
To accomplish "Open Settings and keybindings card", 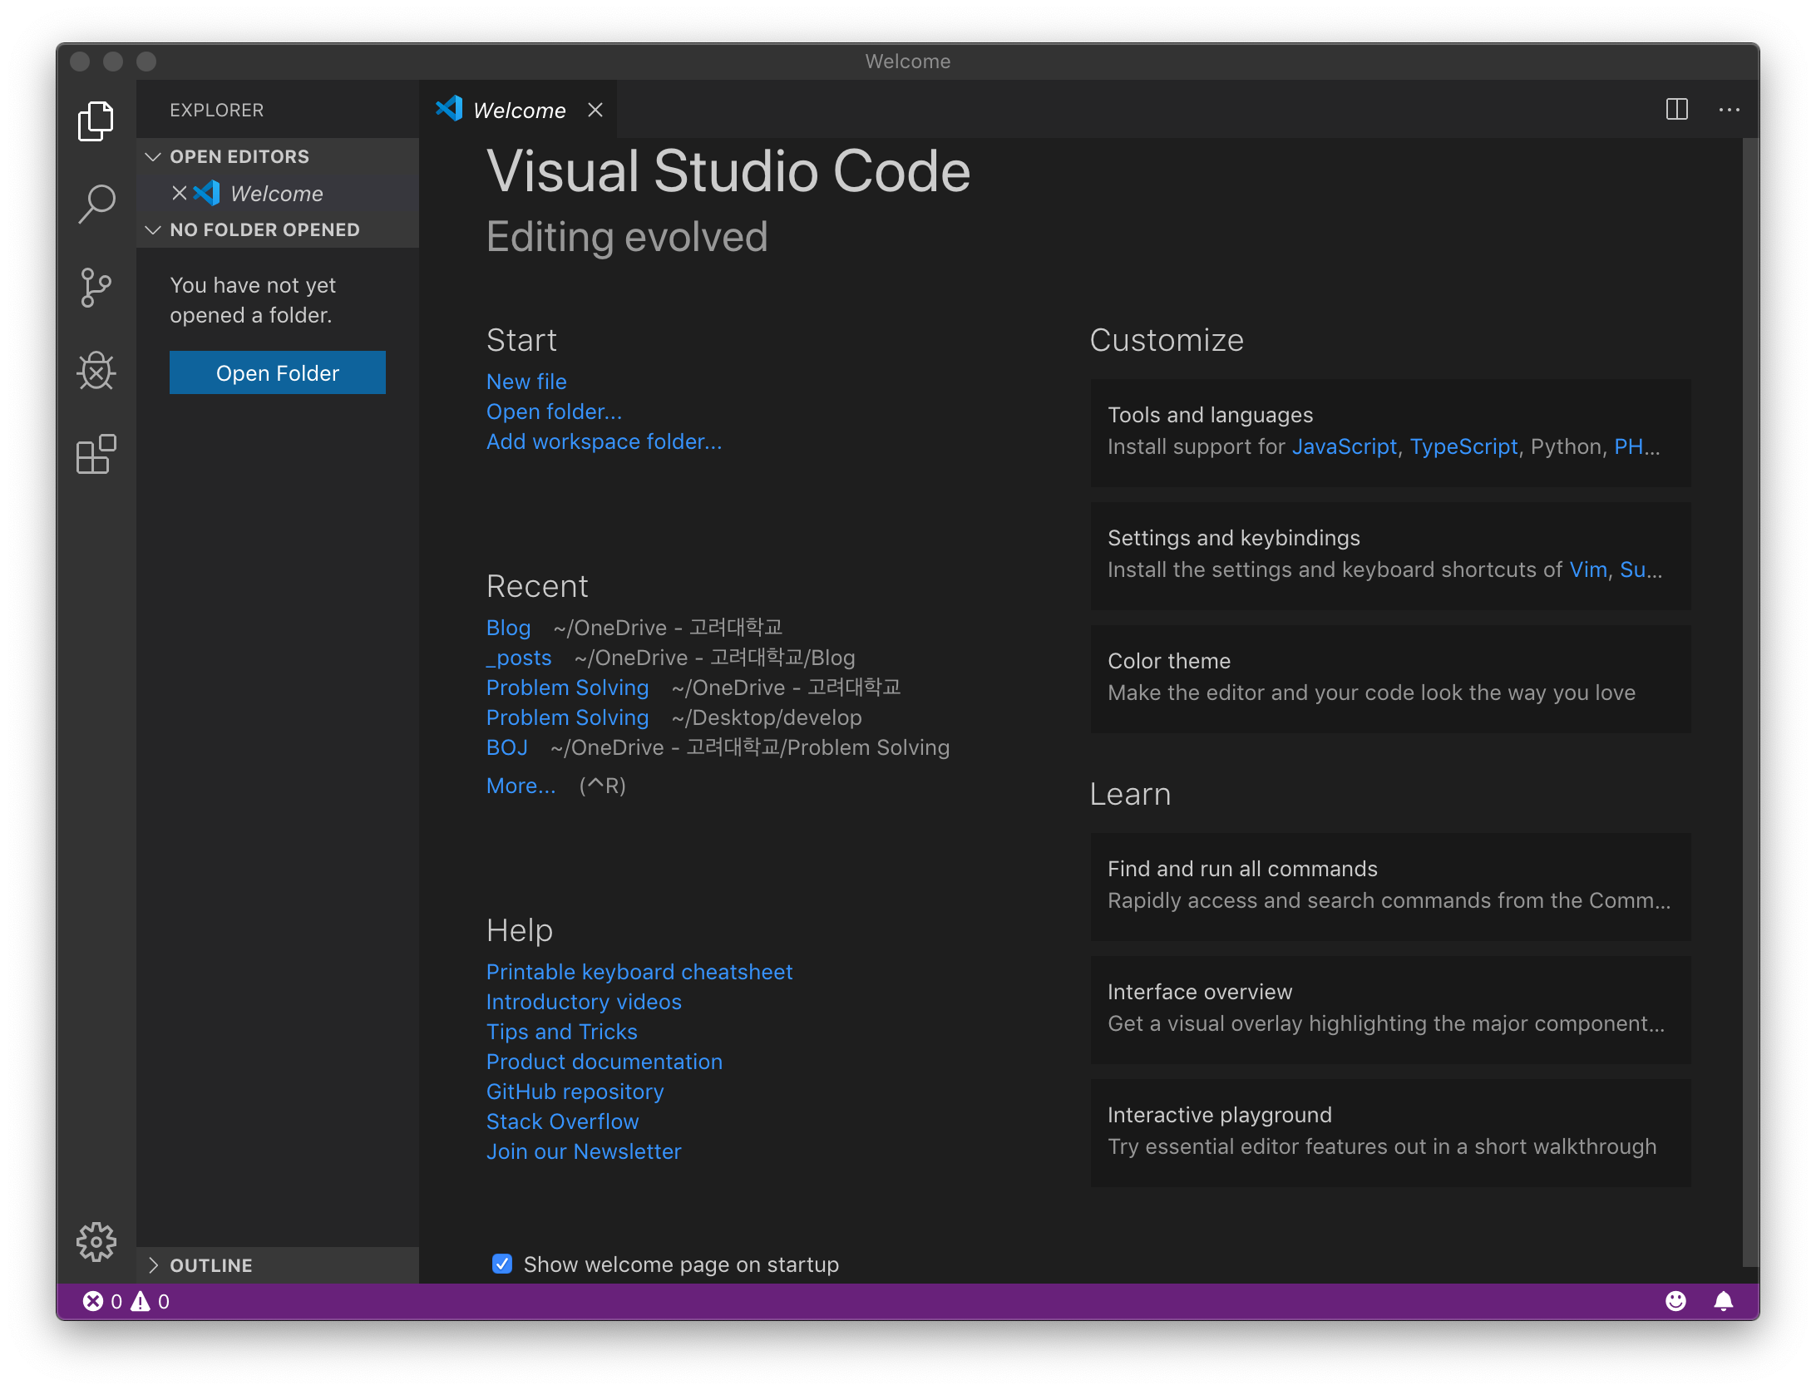I will pyautogui.click(x=1390, y=555).
